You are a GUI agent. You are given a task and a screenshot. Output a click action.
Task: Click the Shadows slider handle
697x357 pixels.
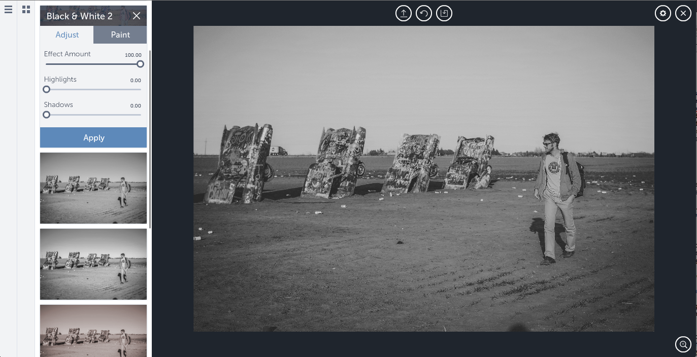[x=47, y=115]
